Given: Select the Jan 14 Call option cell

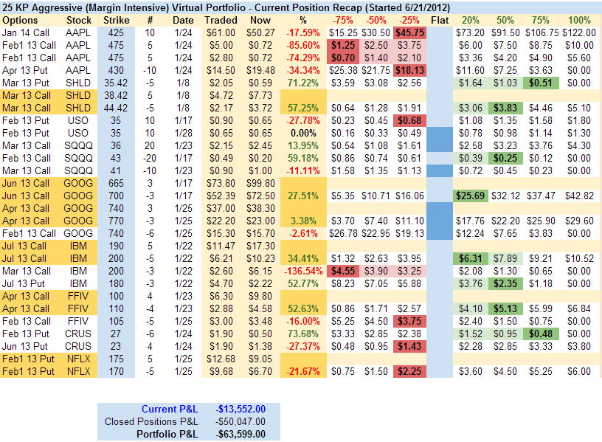Looking at the screenshot, I should (x=28, y=32).
